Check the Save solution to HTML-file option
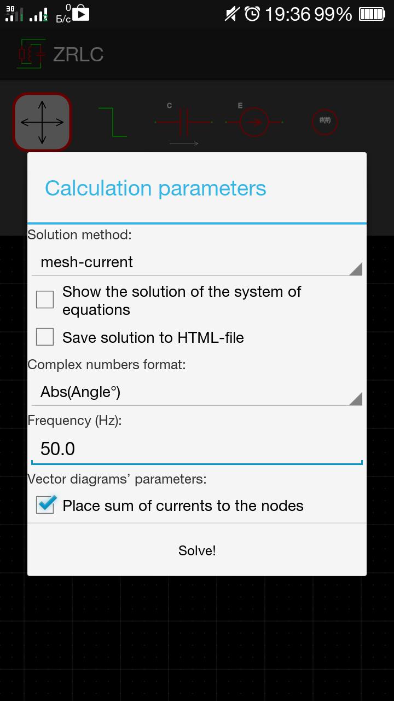This screenshot has height=701, width=394. 44,337
